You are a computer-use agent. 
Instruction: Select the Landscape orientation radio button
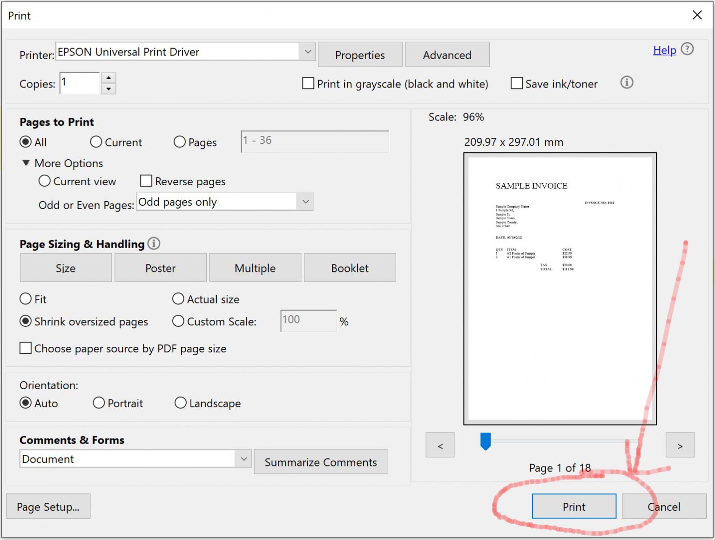180,403
